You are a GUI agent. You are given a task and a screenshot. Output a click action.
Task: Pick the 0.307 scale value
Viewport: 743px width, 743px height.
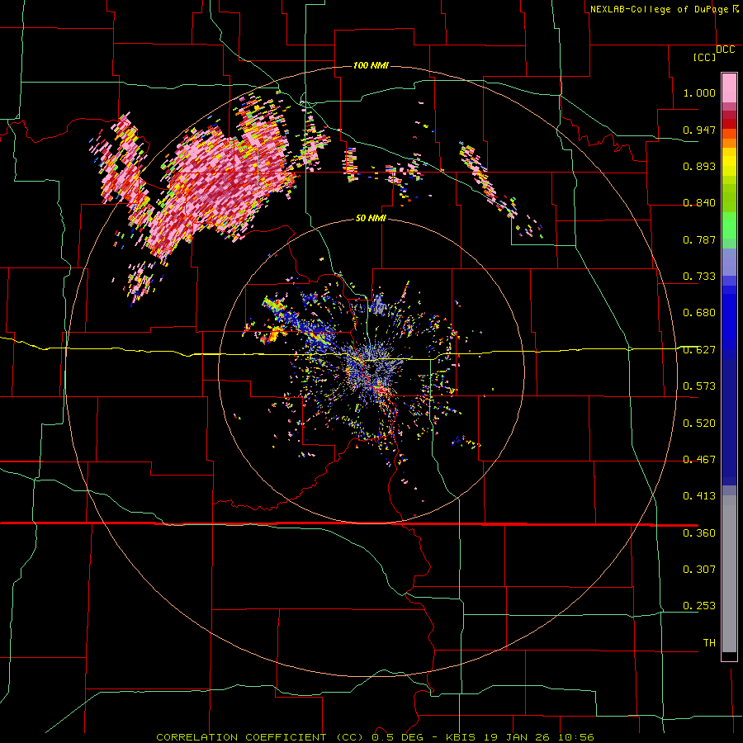(699, 570)
